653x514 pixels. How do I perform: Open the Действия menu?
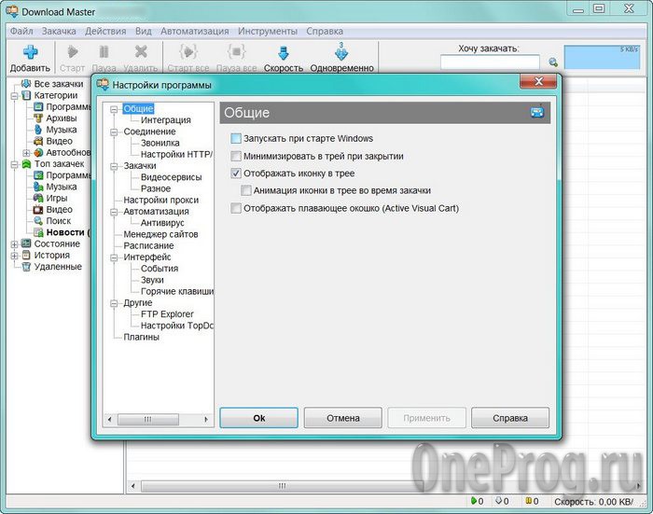point(105,31)
